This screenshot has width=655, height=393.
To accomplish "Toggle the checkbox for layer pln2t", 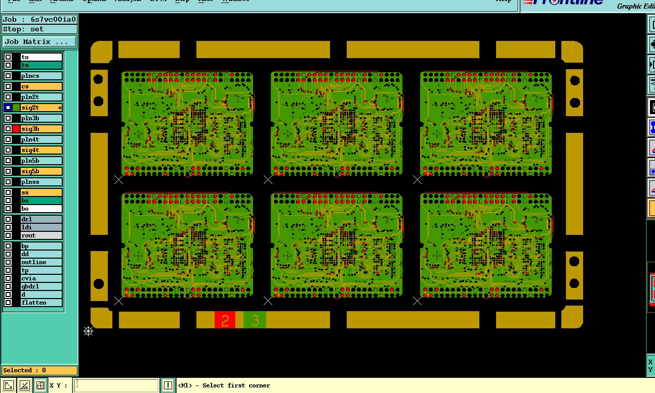I will pyautogui.click(x=8, y=97).
